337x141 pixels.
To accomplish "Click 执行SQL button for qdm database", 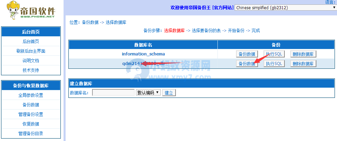I will [274, 64].
